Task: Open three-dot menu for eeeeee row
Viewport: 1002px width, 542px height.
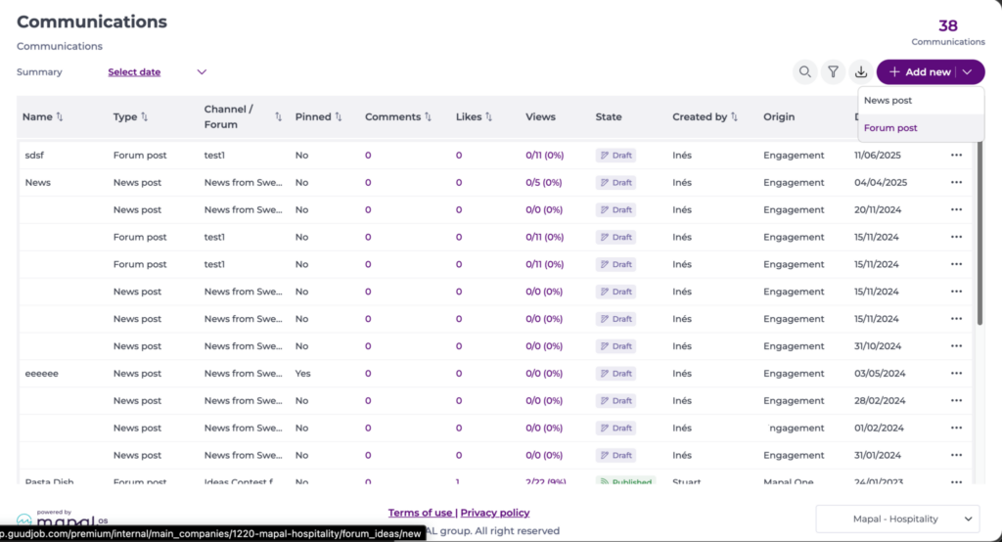Action: point(956,374)
